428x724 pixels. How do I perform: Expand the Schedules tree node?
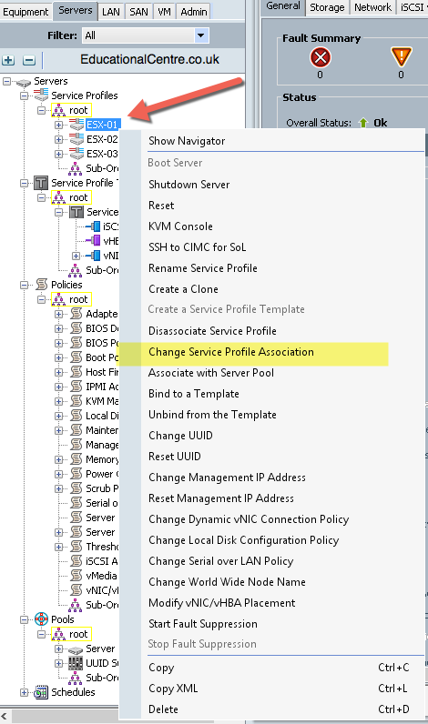pyautogui.click(x=24, y=692)
